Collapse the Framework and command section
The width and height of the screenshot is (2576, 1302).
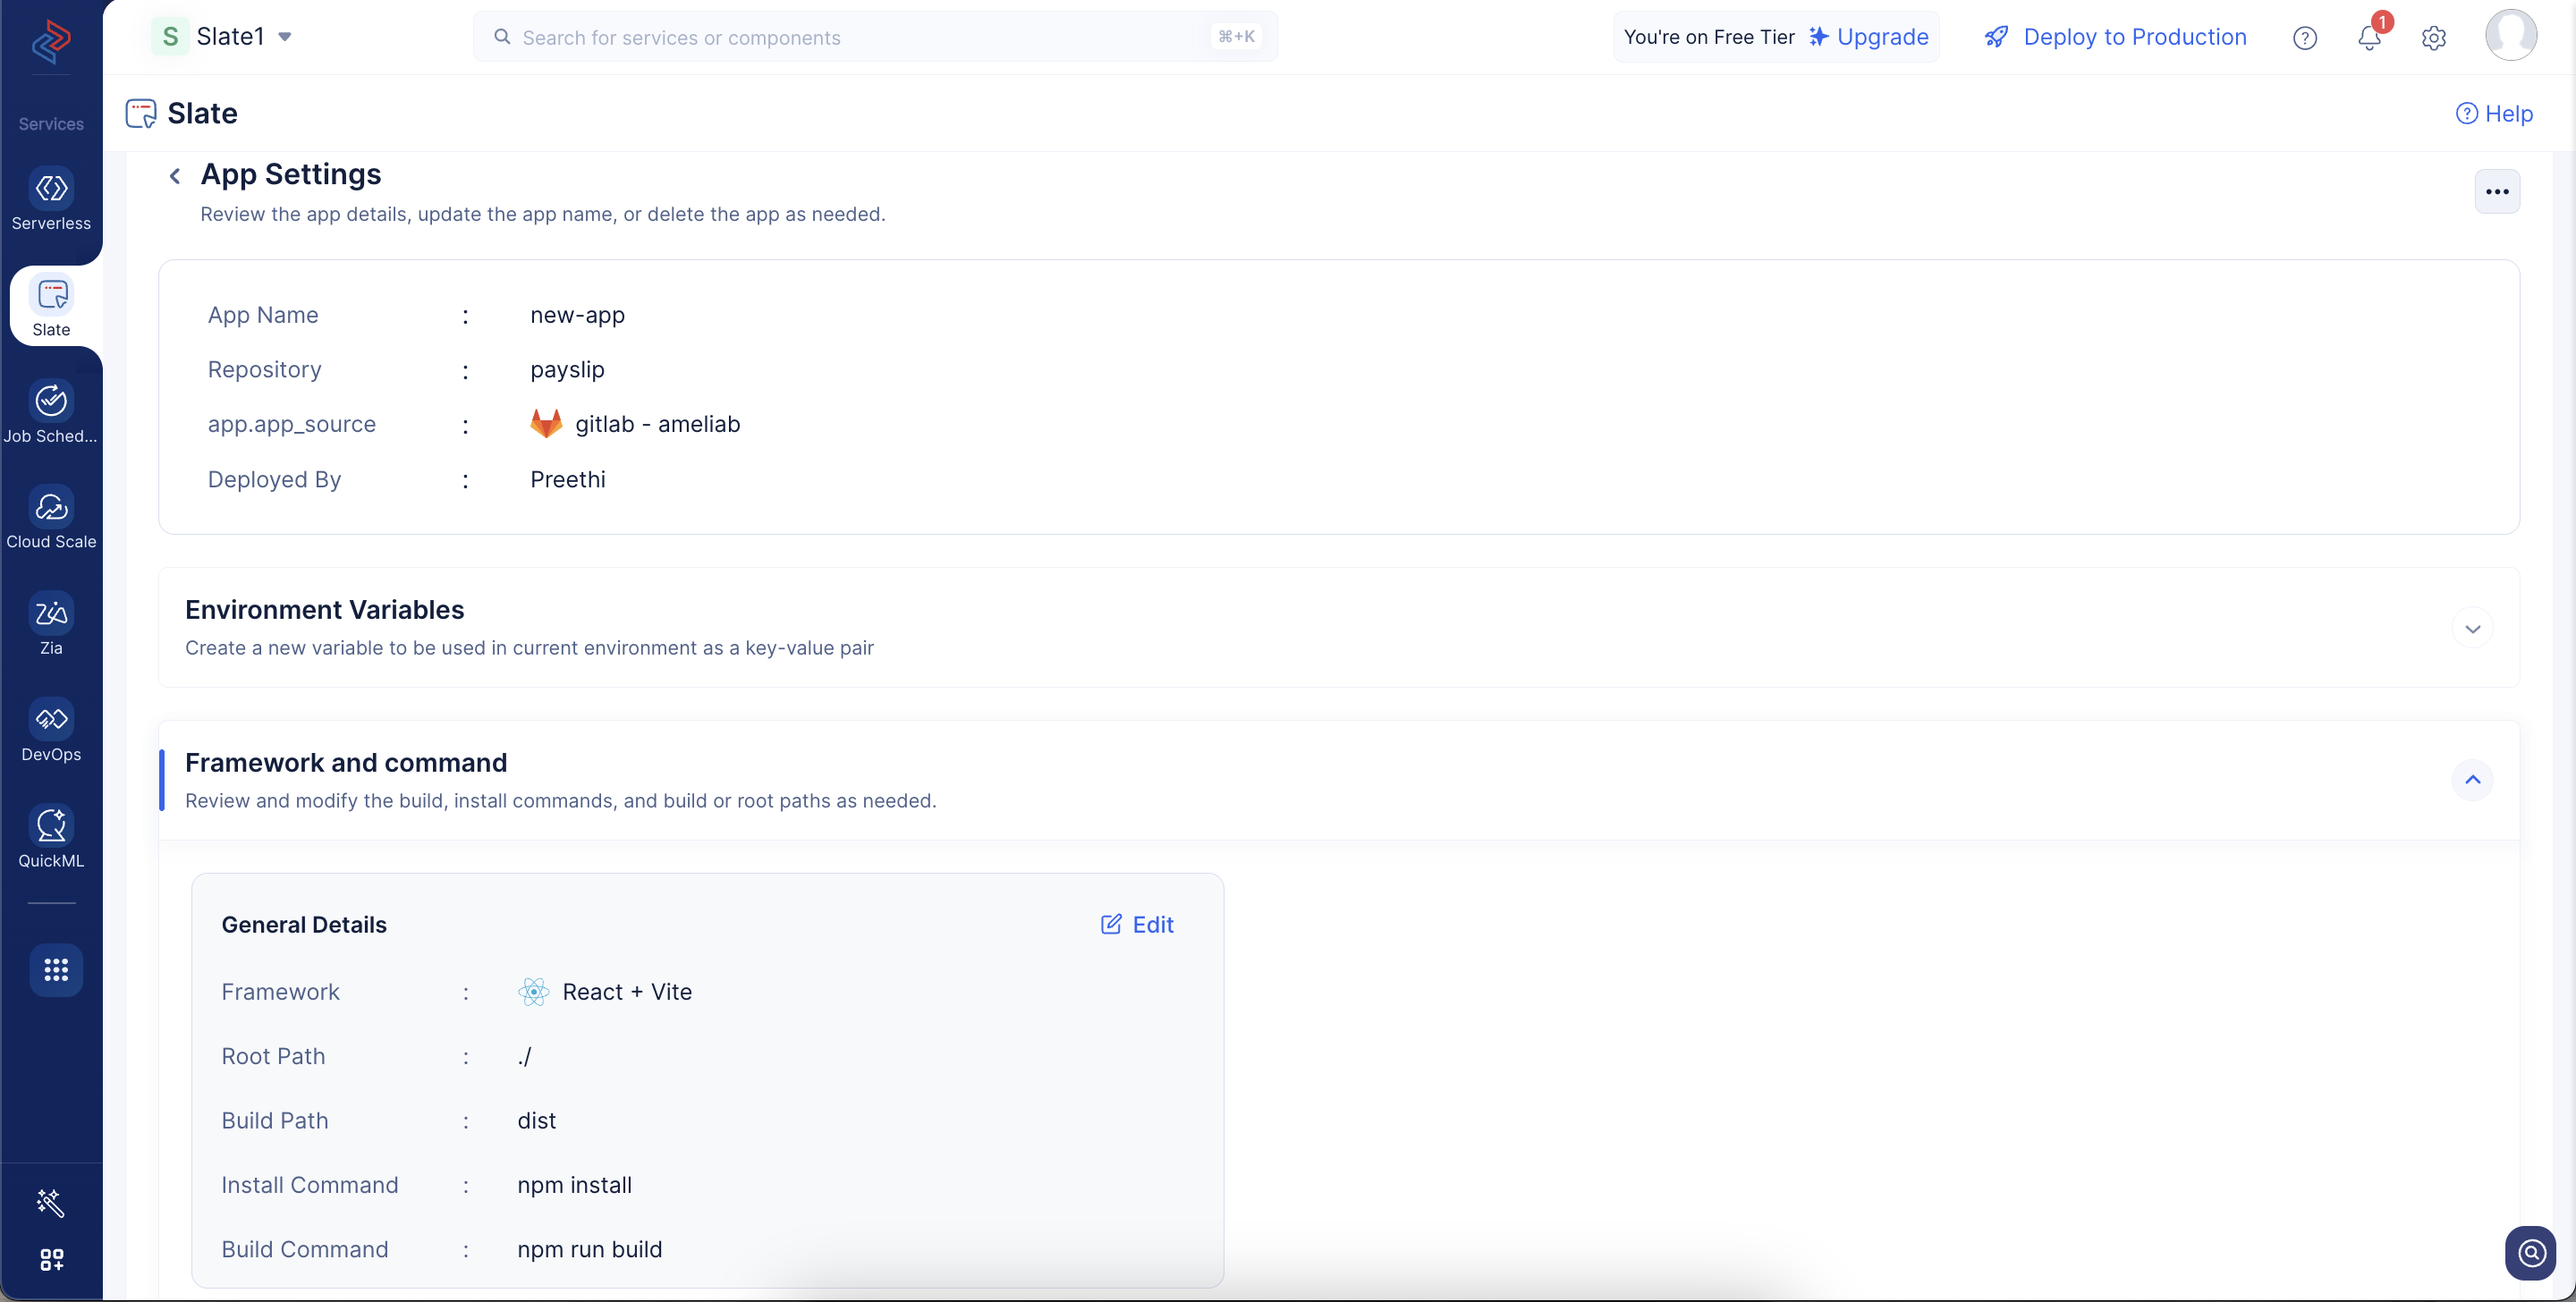(x=2472, y=779)
